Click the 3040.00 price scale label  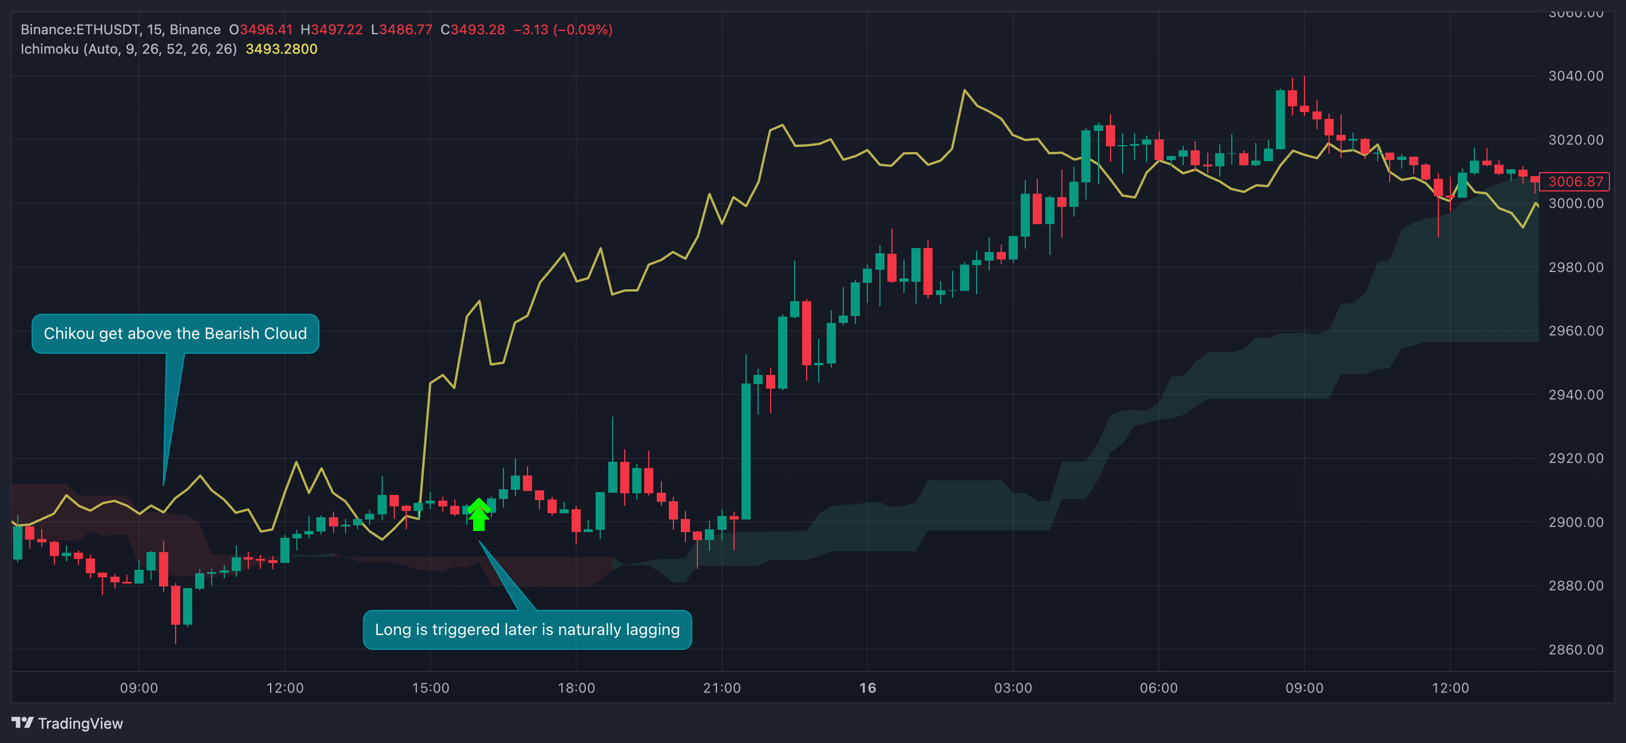pyautogui.click(x=1576, y=75)
